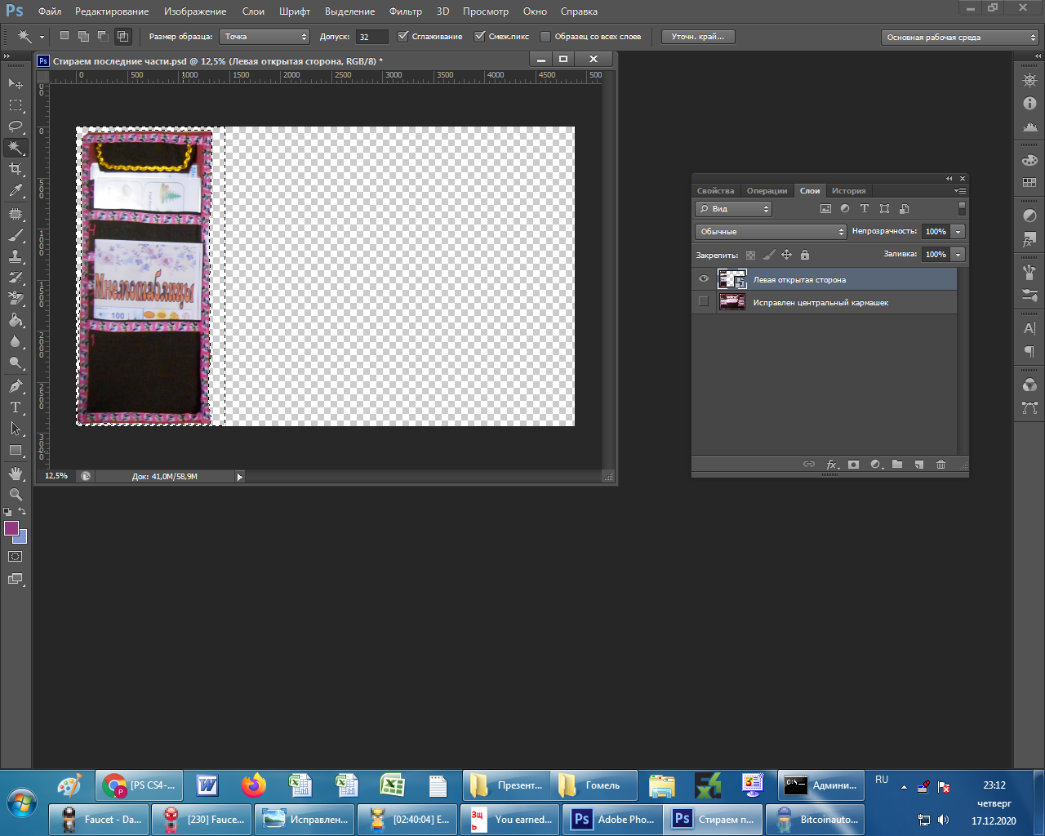Open the Размер образца dropdown
1045x836 pixels.
pos(265,37)
